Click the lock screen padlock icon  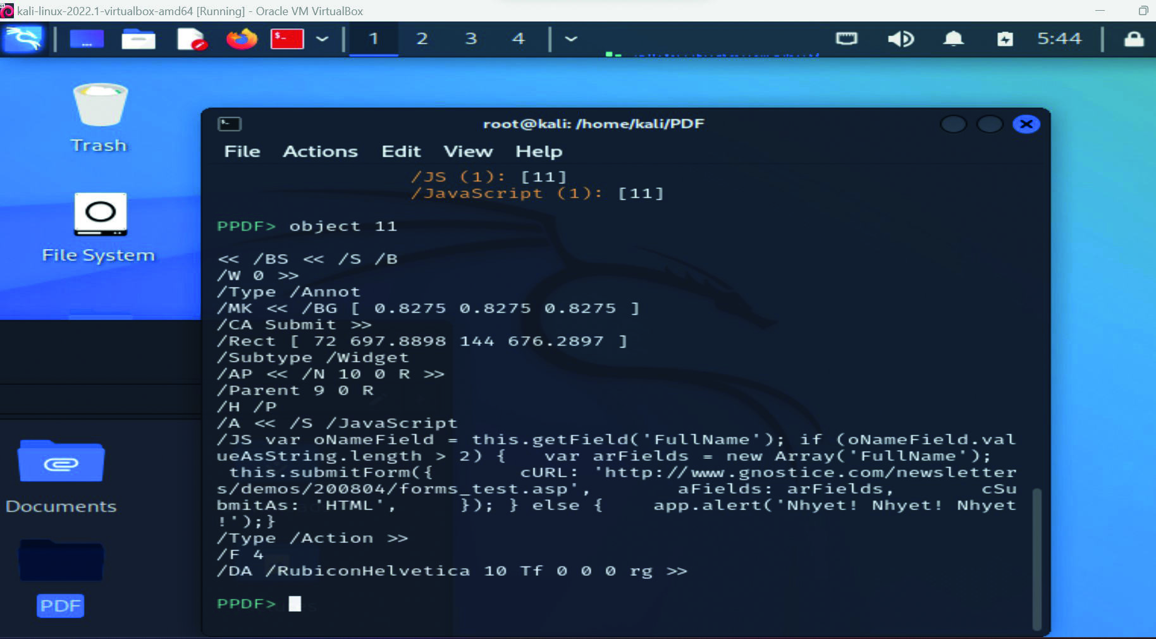coord(1134,39)
